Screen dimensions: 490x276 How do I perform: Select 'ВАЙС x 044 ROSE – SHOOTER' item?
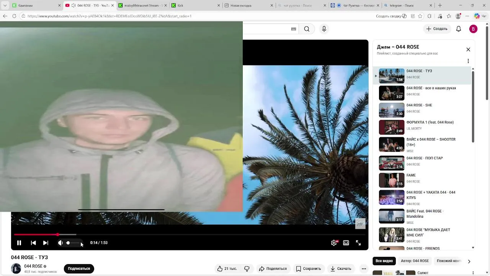pyautogui.click(x=422, y=145)
